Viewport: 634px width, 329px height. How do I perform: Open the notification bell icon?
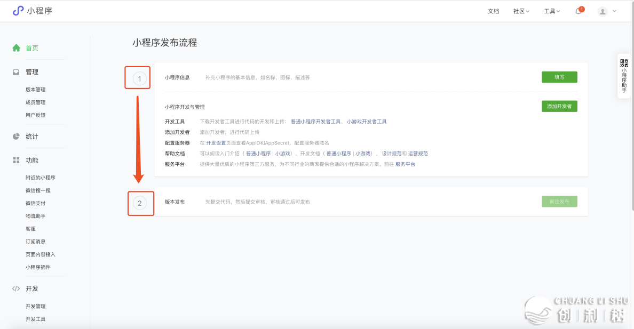coord(578,11)
